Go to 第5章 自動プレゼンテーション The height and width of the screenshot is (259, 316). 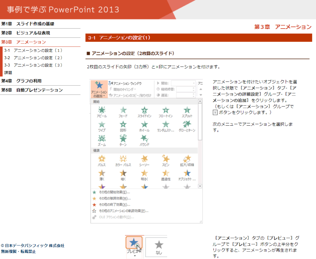point(32,90)
